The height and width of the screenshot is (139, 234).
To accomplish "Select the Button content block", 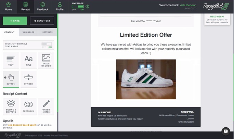I will 11,79.
